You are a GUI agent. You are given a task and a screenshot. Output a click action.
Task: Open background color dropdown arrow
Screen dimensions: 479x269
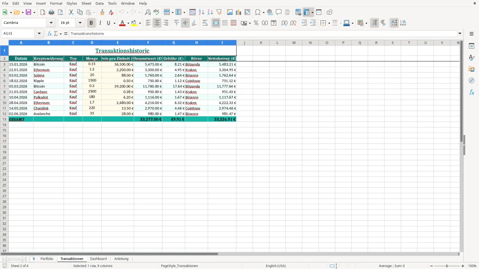coord(140,23)
